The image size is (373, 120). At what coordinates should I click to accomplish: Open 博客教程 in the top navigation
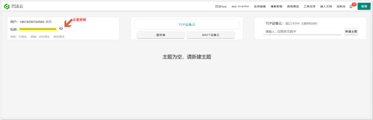276,6
